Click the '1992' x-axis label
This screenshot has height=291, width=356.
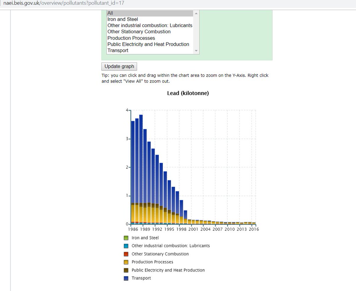[x=157, y=229]
